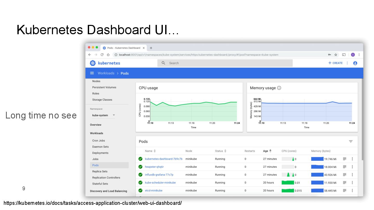This screenshot has width=374, height=210.
Task: Toggle the hamburger navigation menu
Action: click(x=92, y=73)
